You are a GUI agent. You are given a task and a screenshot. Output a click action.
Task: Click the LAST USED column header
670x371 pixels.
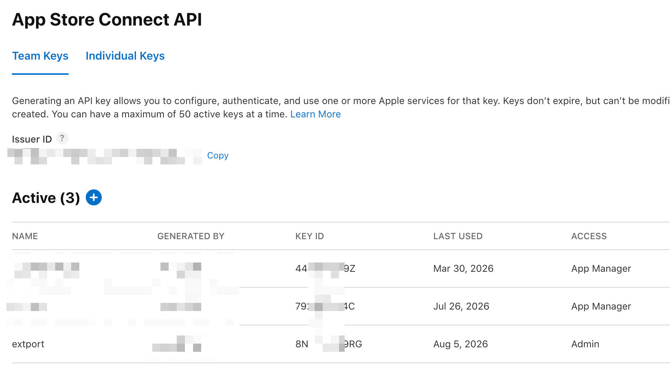[x=458, y=236]
